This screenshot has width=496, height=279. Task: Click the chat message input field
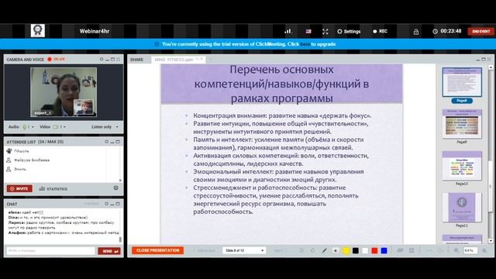[50, 251]
